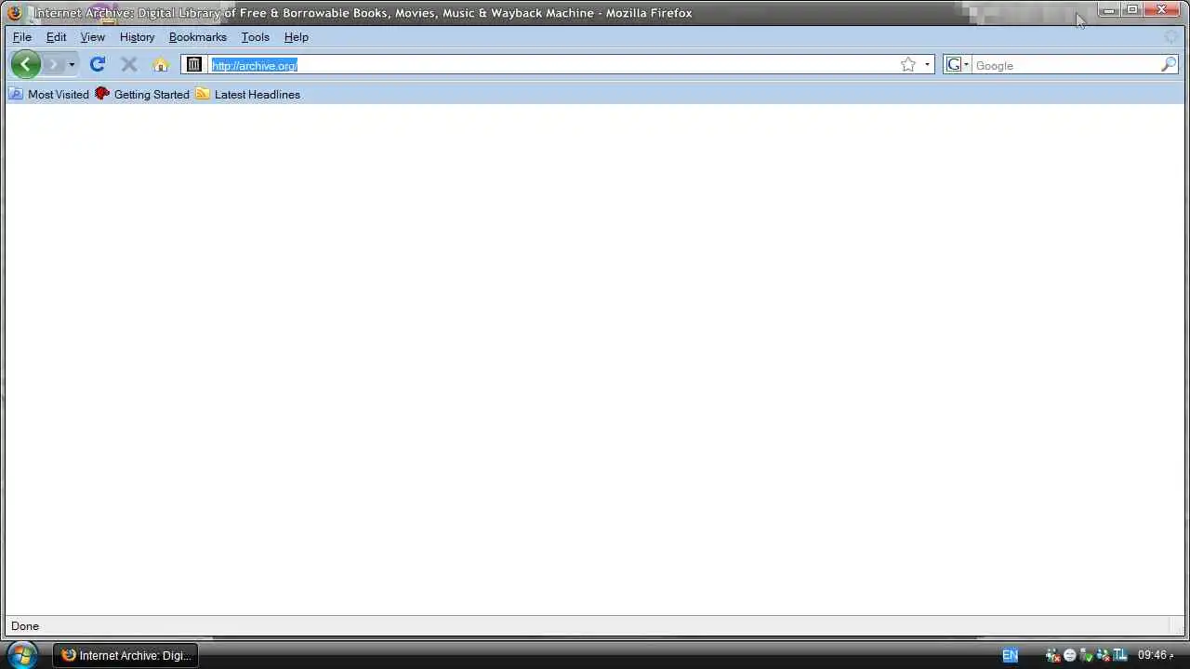
Task: Open the File menu
Action: click(x=22, y=37)
